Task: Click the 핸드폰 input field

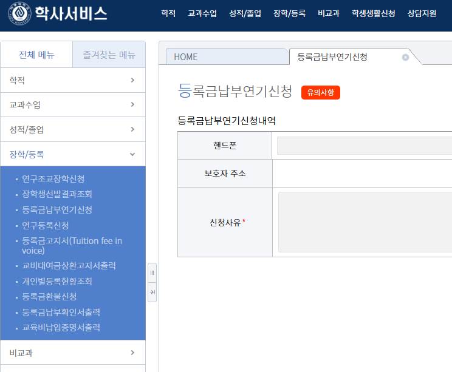Action: (365, 146)
